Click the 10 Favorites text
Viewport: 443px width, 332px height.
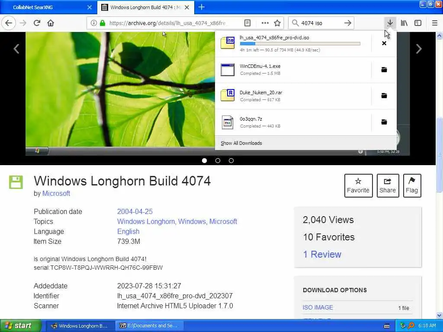(329, 237)
